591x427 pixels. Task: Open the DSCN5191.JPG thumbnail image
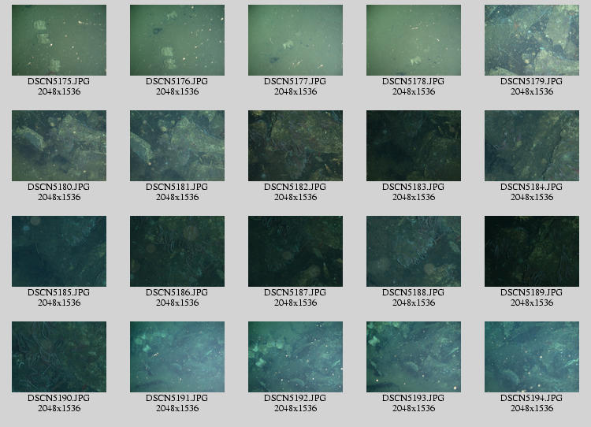click(177, 357)
